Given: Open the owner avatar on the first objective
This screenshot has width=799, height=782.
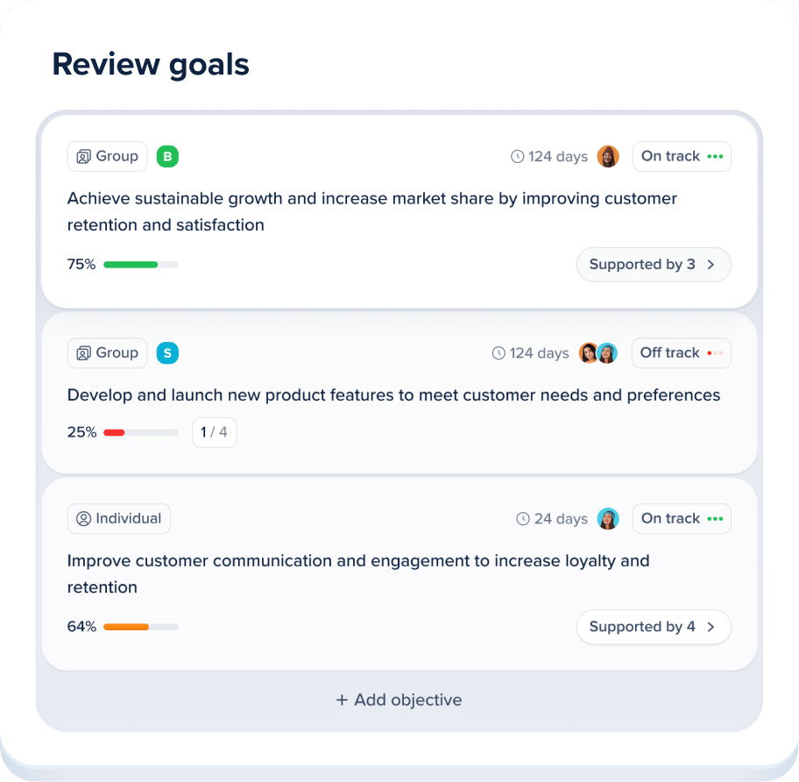Looking at the screenshot, I should [608, 156].
